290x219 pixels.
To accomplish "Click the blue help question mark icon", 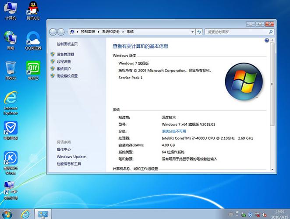I will tap(267, 40).
